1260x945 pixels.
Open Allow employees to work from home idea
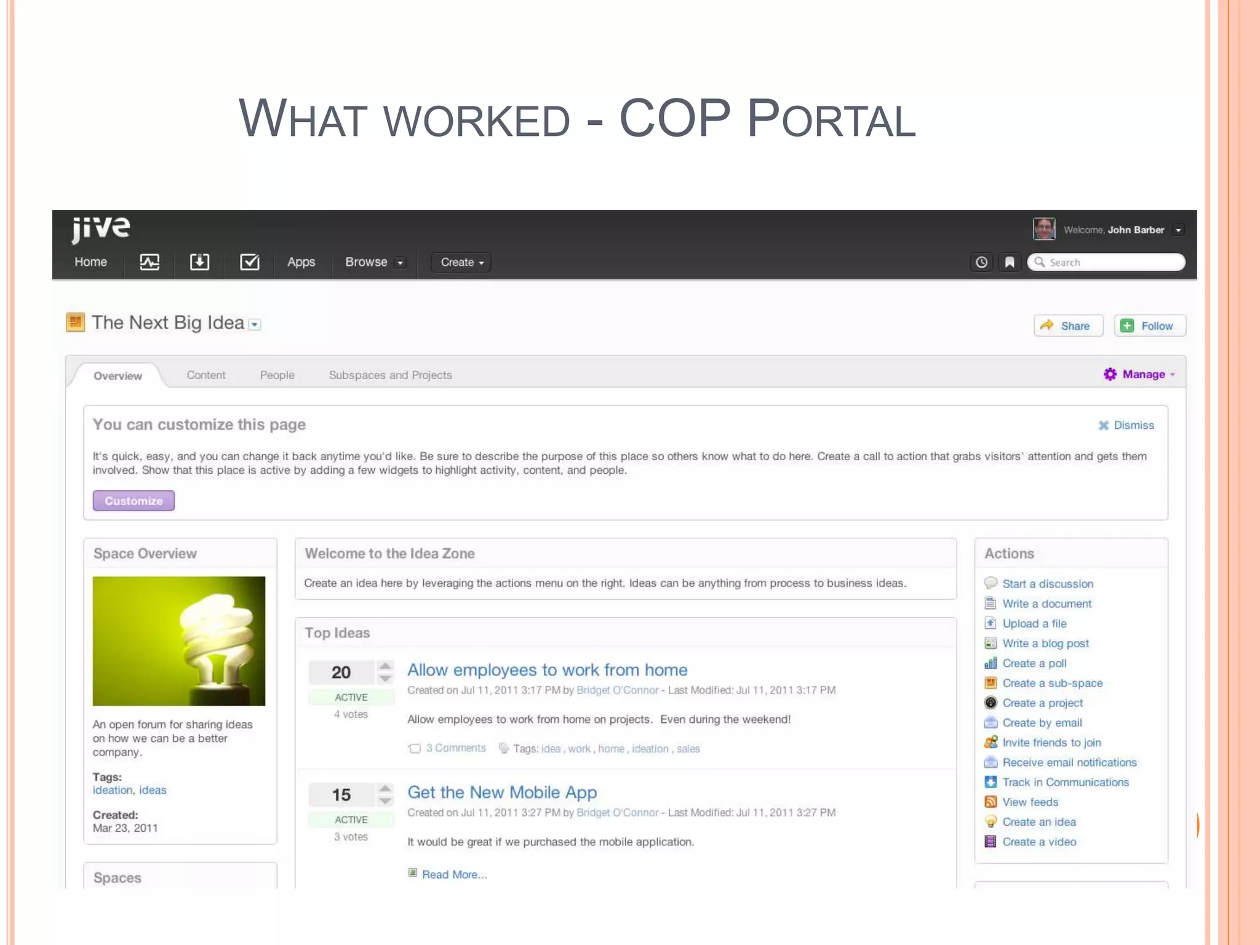click(x=548, y=670)
